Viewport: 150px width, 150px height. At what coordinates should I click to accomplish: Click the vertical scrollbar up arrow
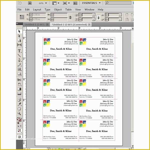tap(132, 28)
